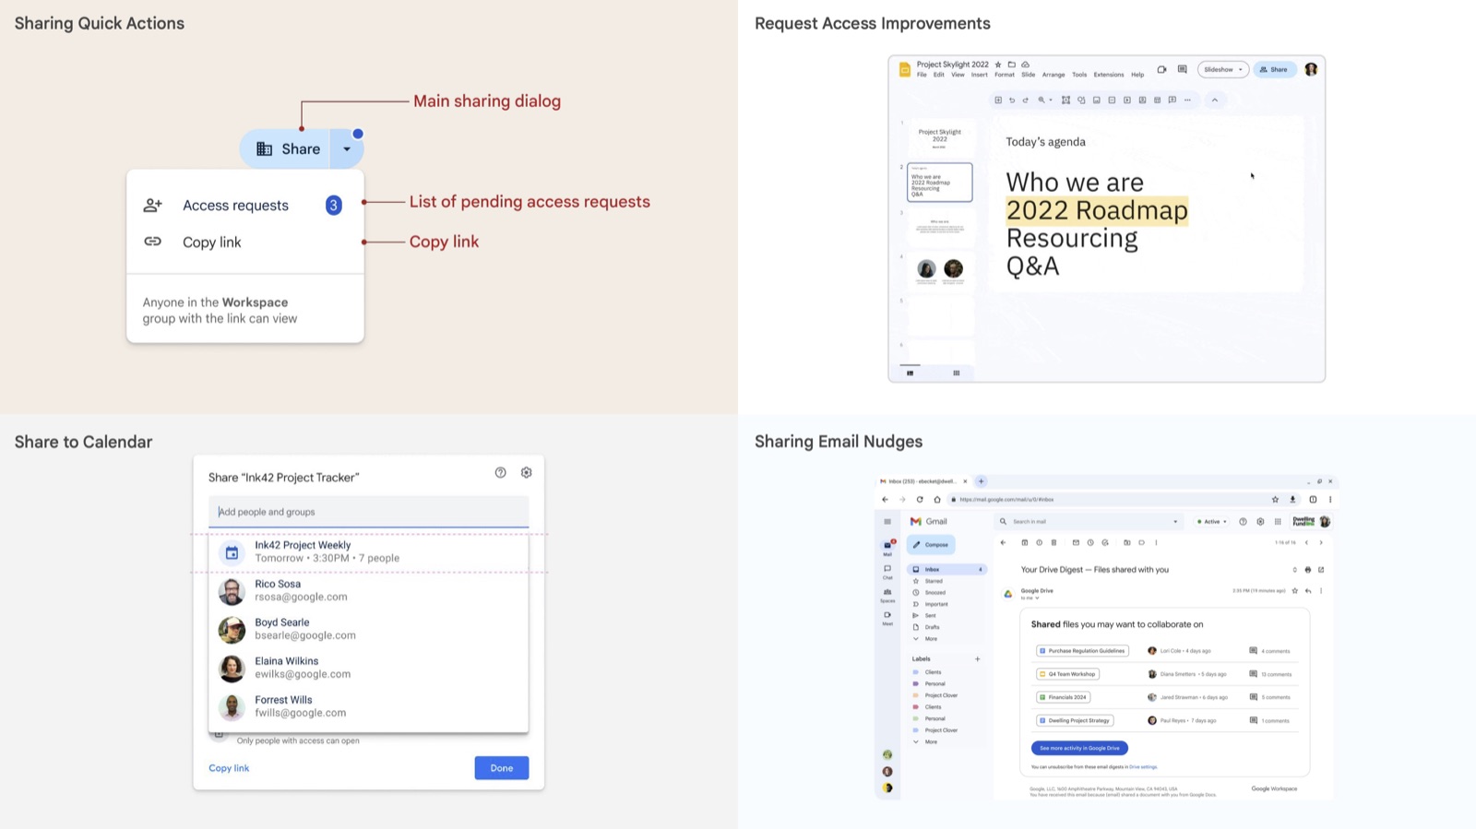This screenshot has height=829, width=1476.
Task: Open Gmail main menu hamburger icon
Action: tap(887, 521)
